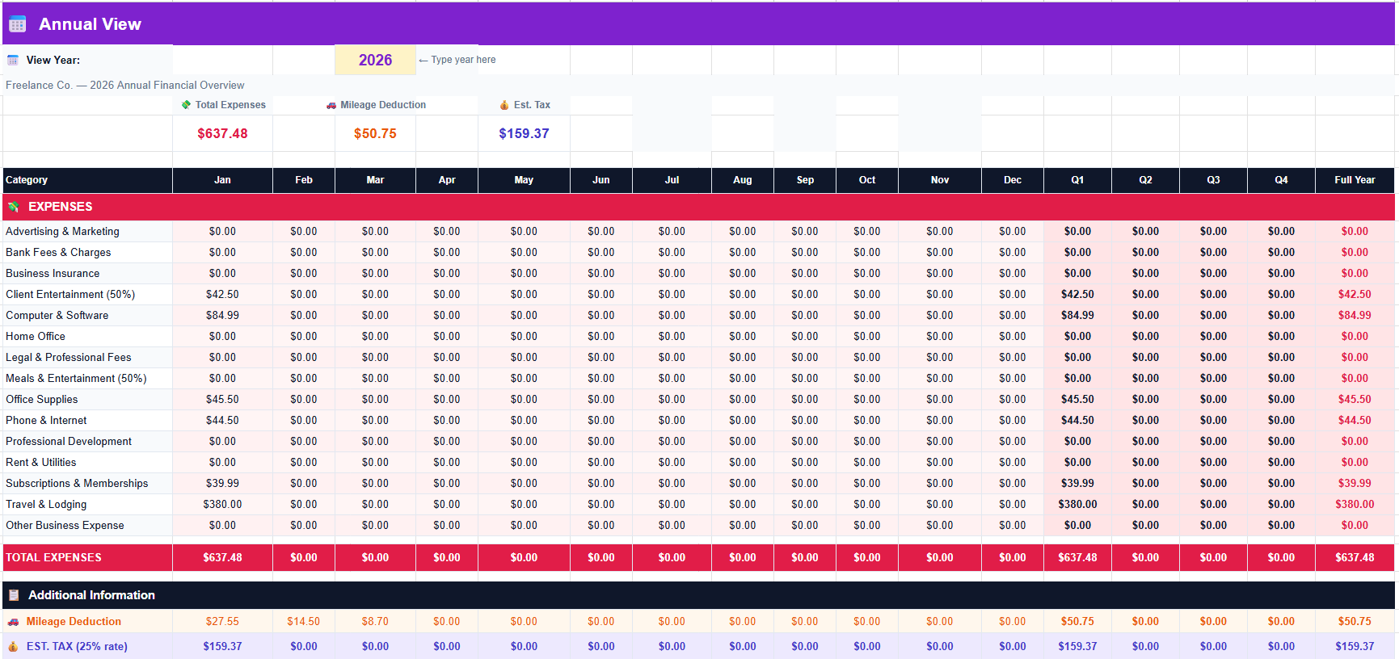Click the Freelance Co. 2026 Annual Financial Overview subtitle
Image resolution: width=1399 pixels, height=659 pixels.
(125, 86)
